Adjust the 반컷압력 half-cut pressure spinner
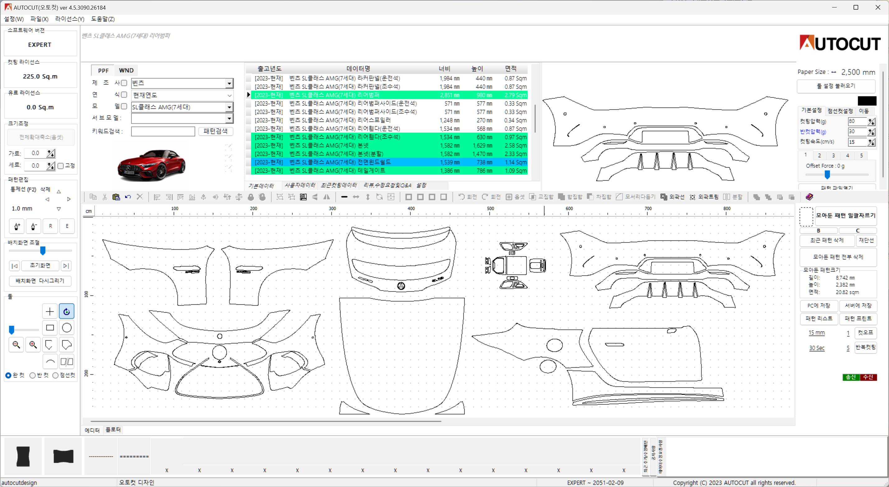Screen dimensions: 889x487 tap(872, 132)
